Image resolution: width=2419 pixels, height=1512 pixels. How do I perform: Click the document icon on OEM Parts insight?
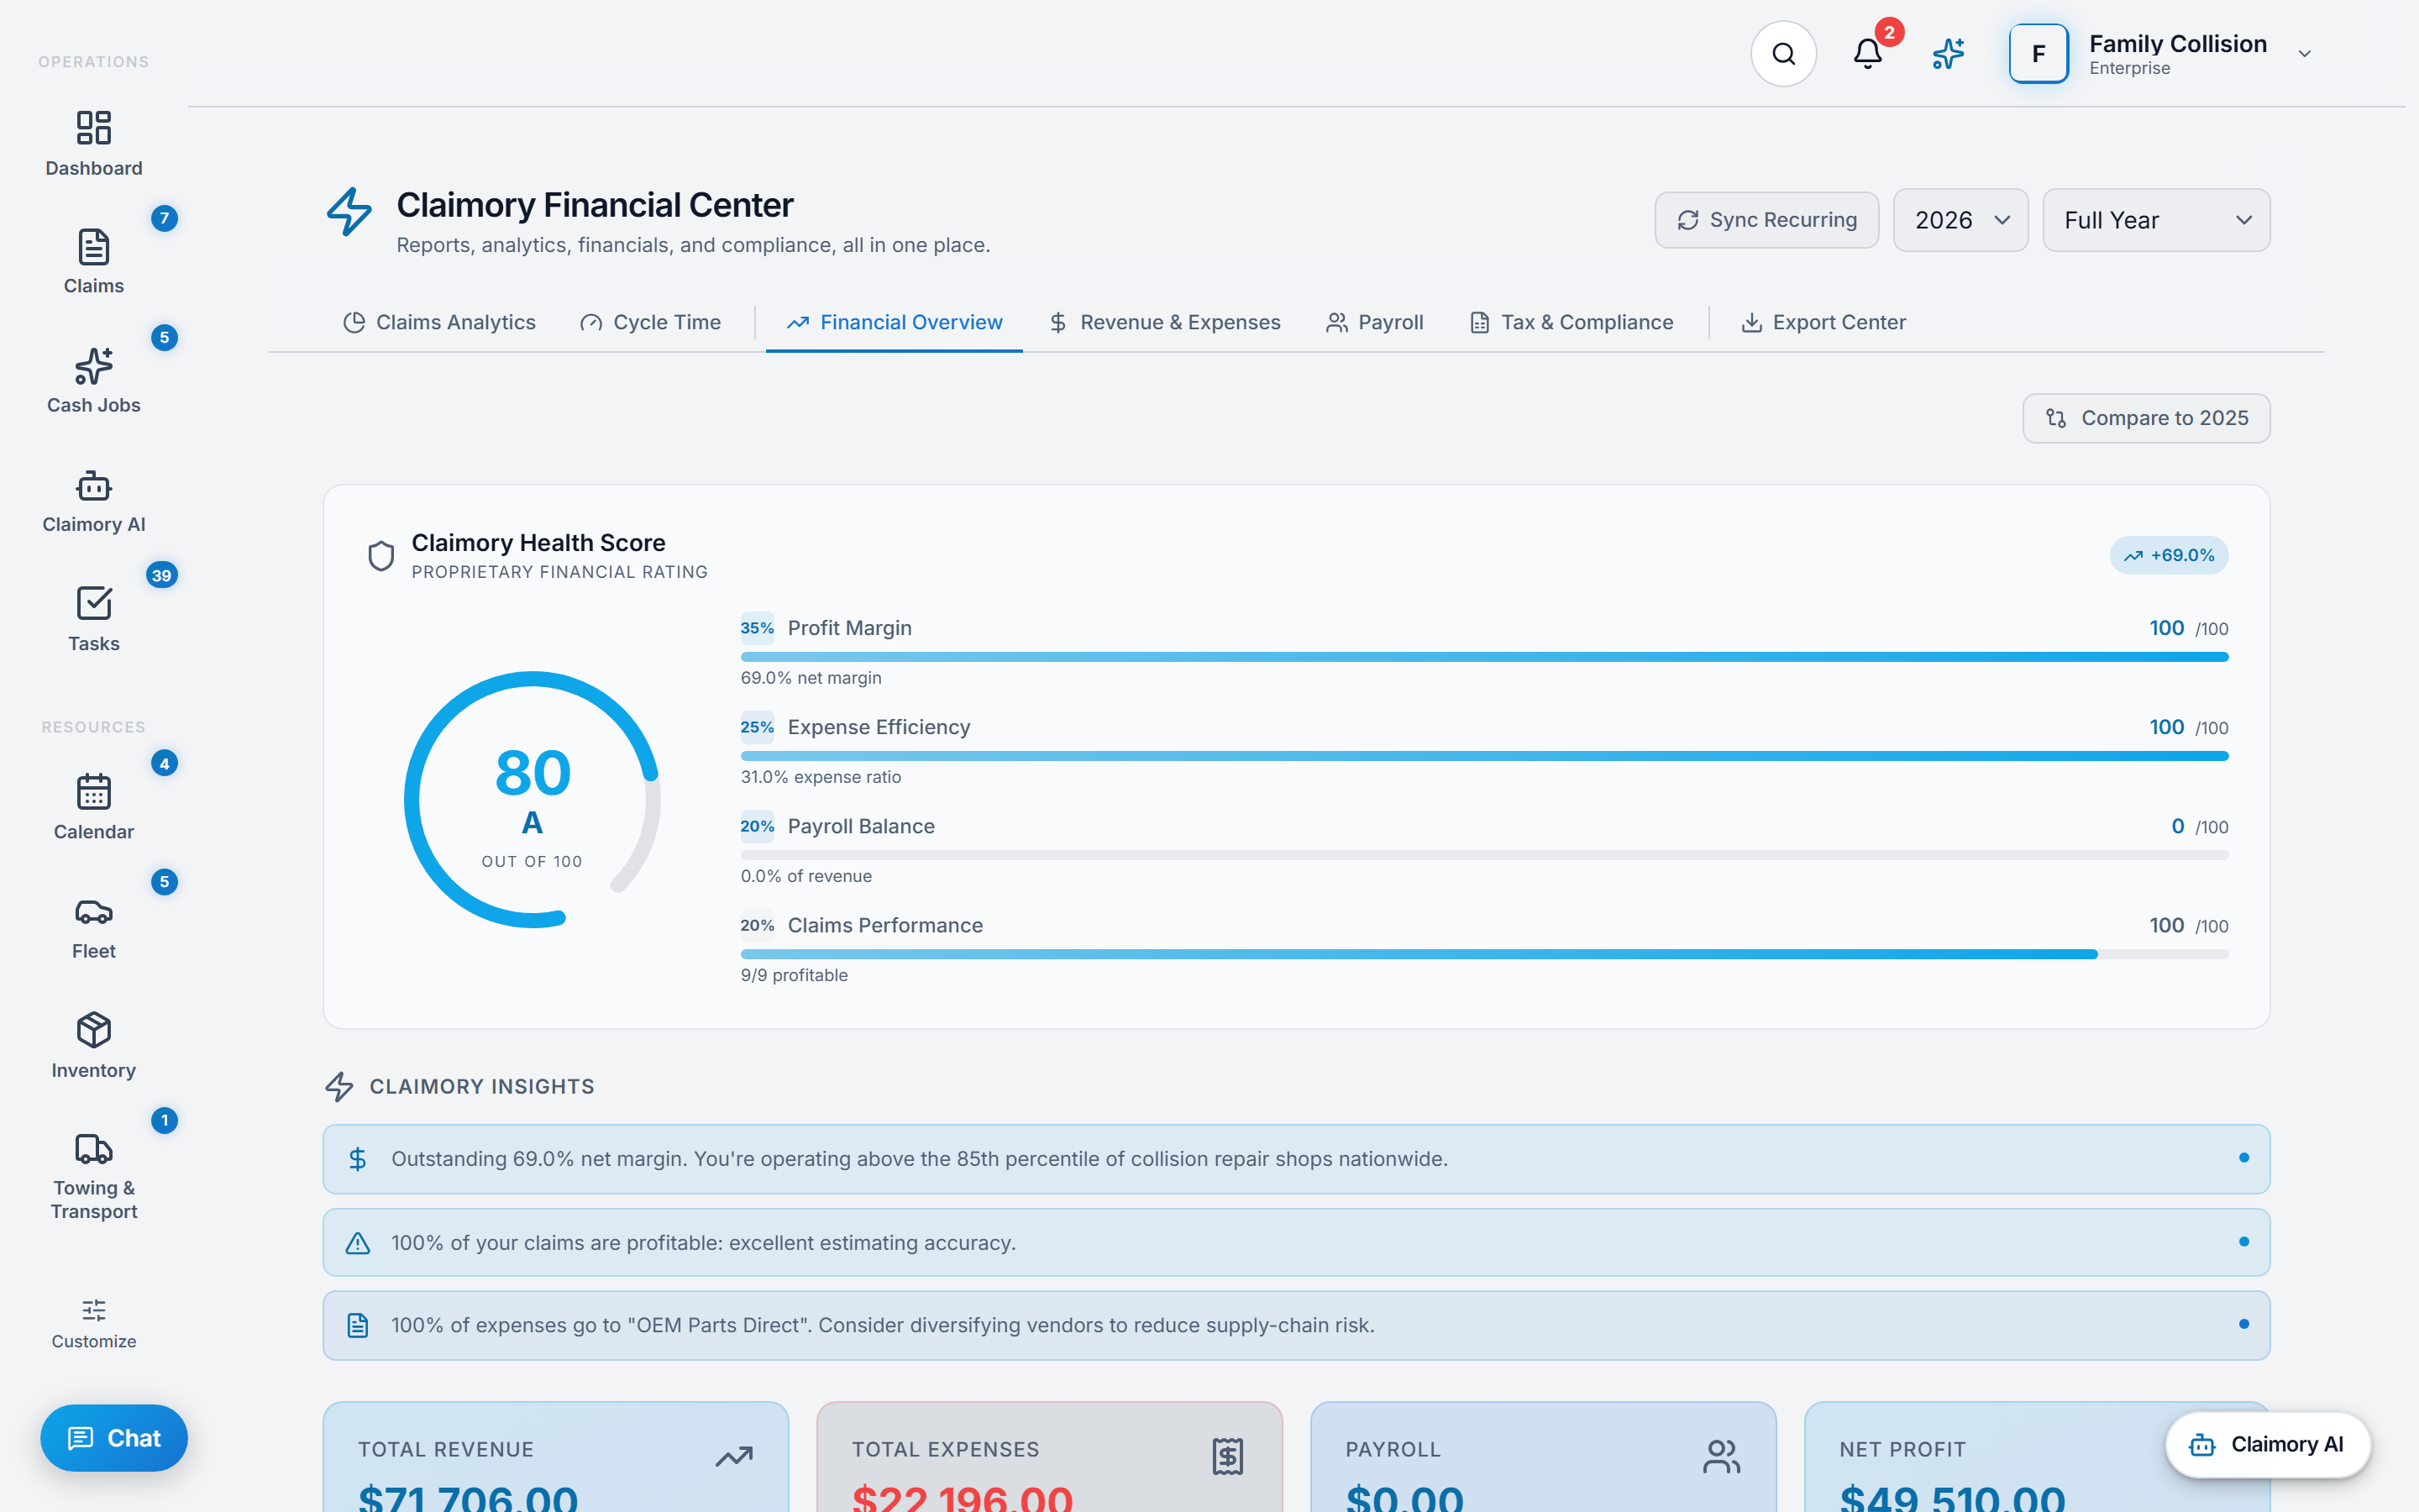pos(357,1326)
